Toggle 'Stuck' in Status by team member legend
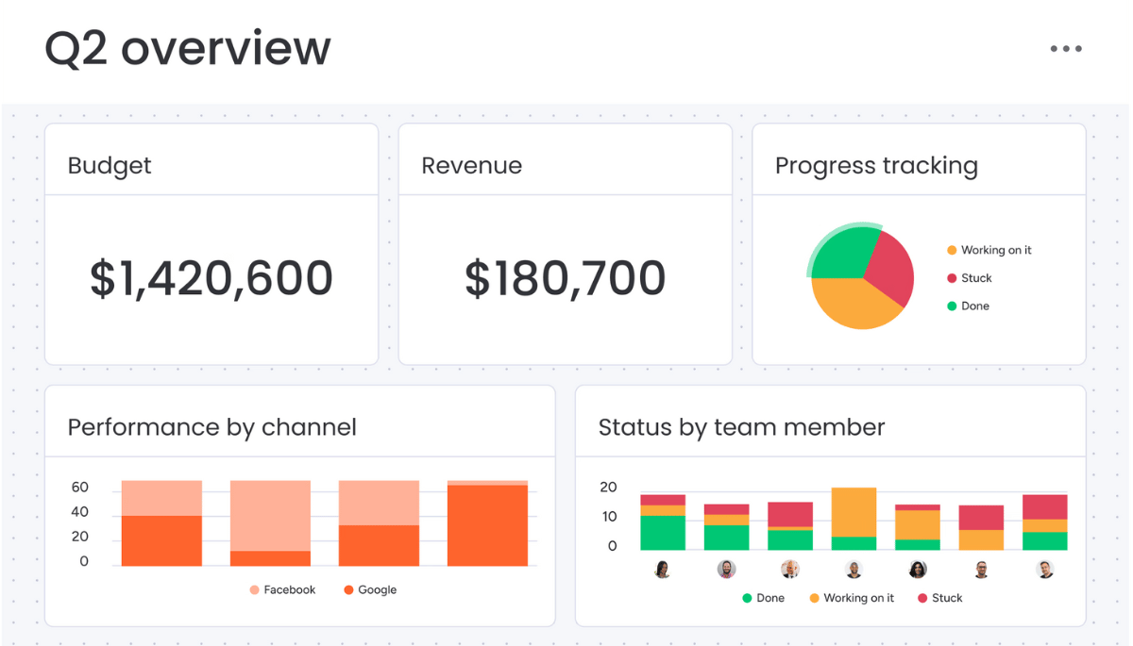The image size is (1133, 646). (x=940, y=598)
